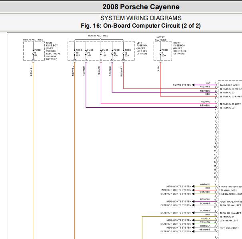Select the "FUSE 8 20A" label

click(164, 52)
